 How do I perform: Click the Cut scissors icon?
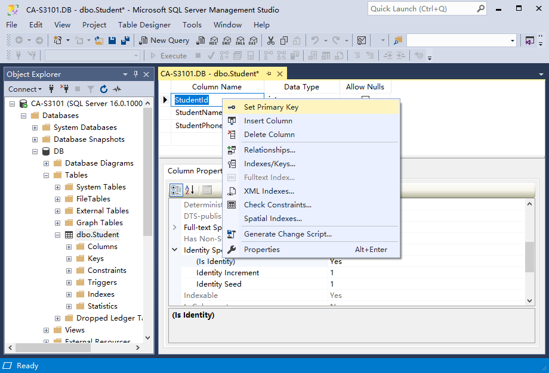click(270, 41)
